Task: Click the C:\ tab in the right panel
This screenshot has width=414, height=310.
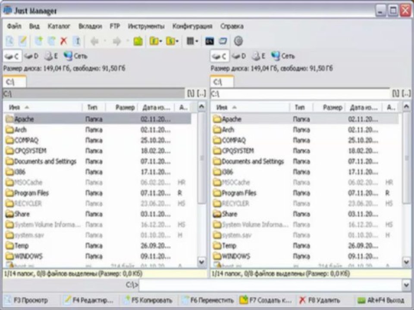Action: [222, 82]
